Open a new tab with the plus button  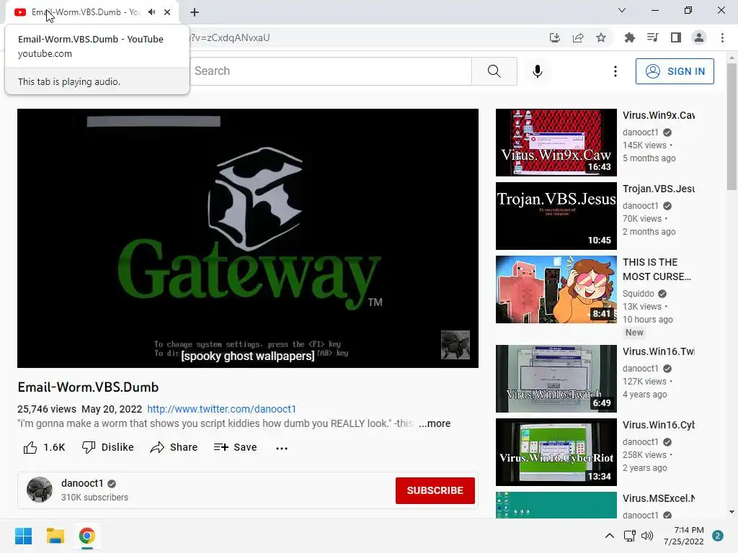195,12
